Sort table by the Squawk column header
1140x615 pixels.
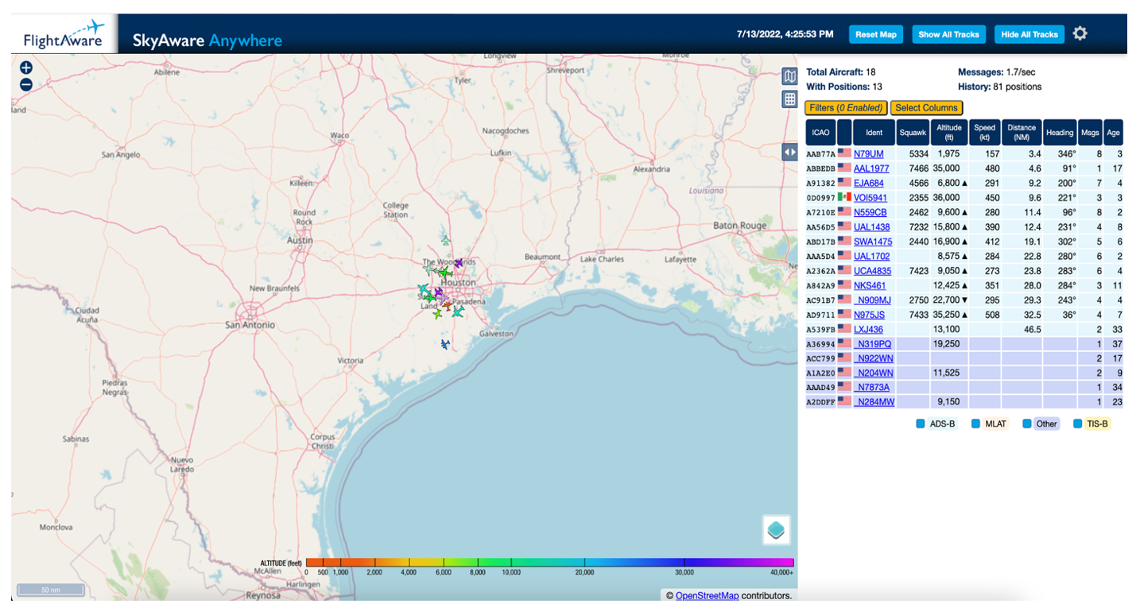pyautogui.click(x=913, y=132)
